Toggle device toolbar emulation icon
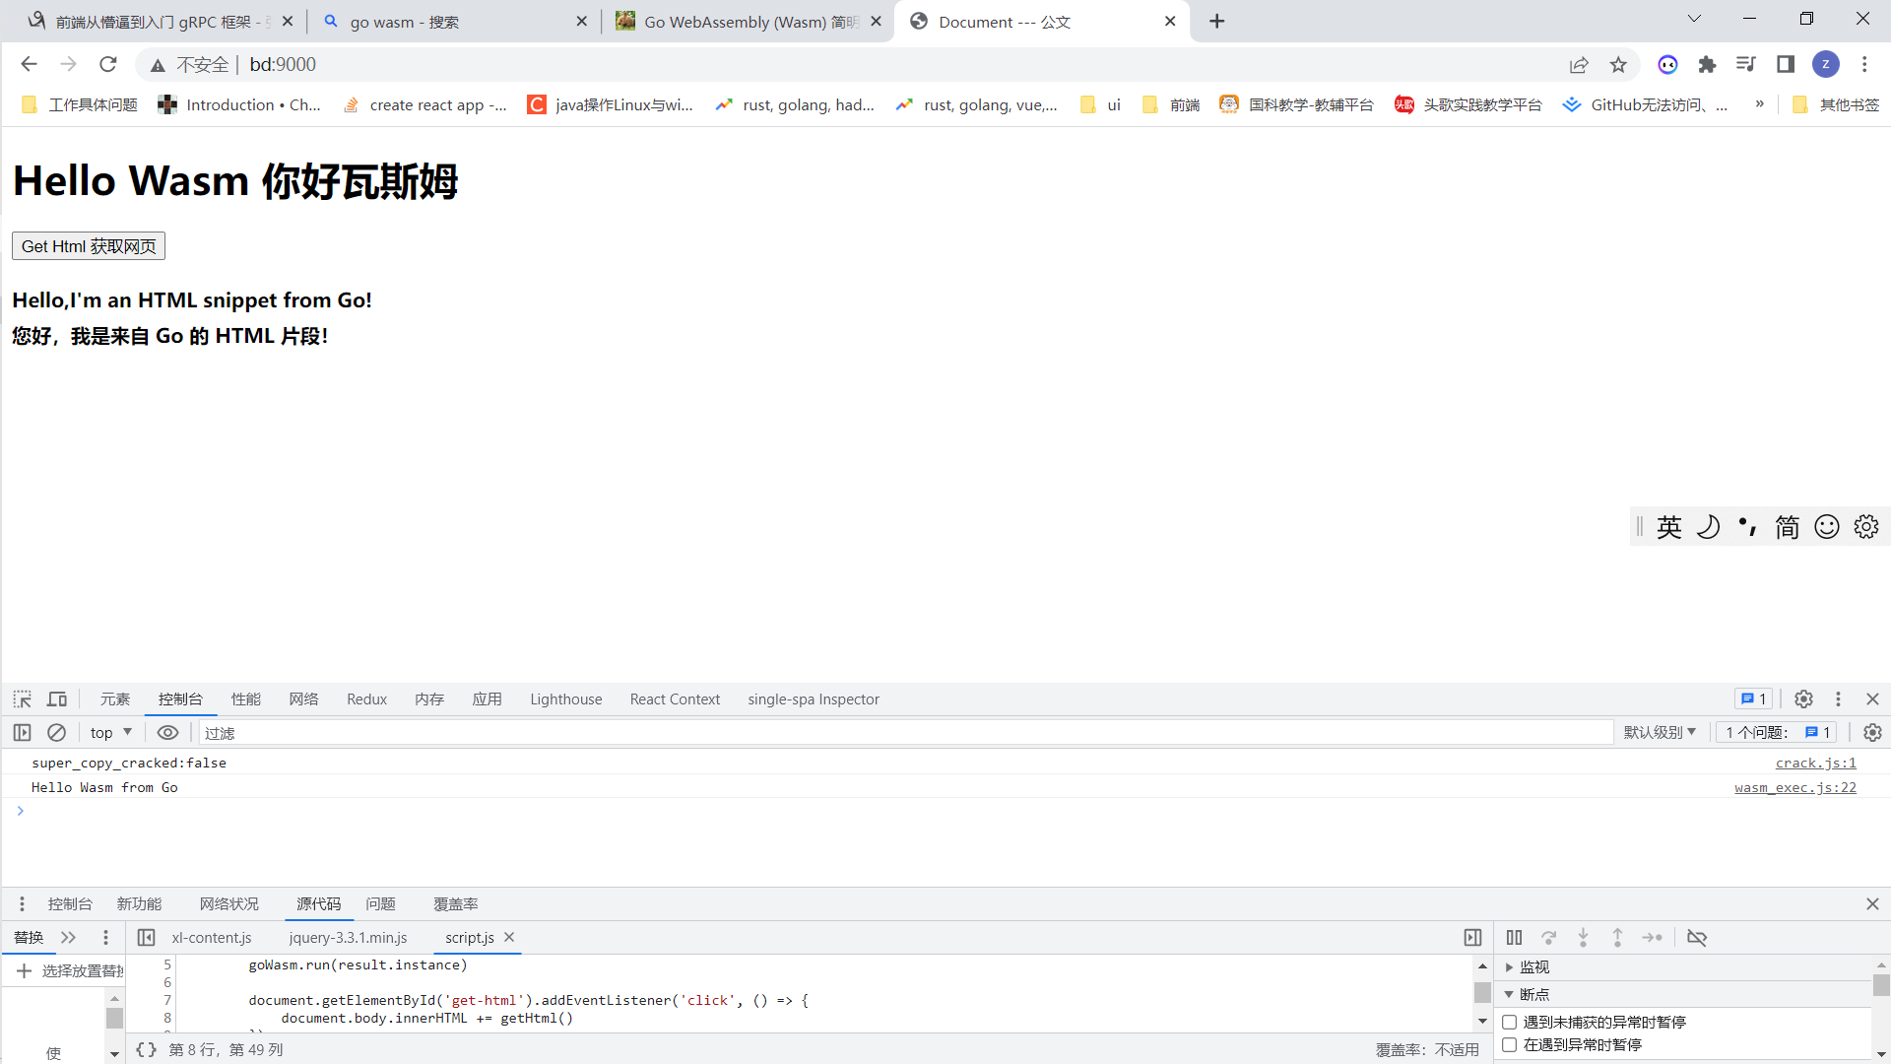 tap(57, 699)
